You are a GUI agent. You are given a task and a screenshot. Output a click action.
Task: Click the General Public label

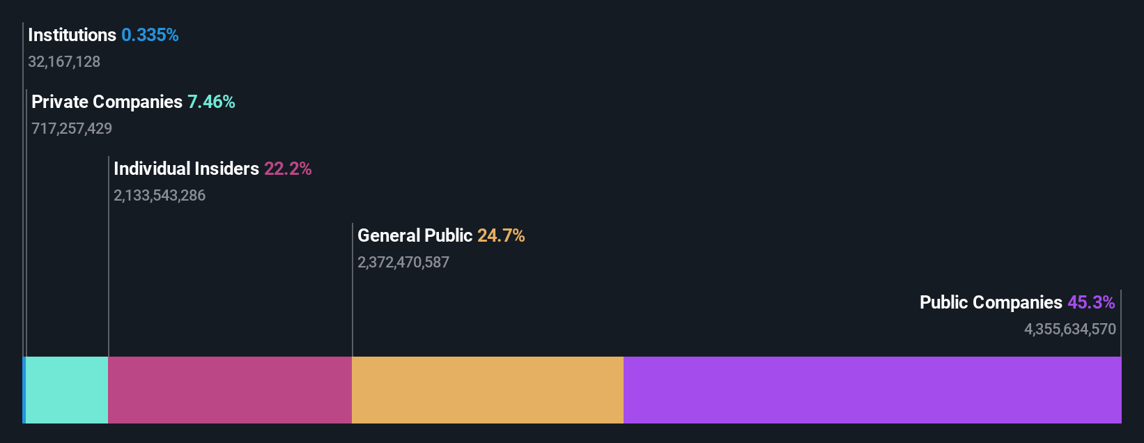[415, 235]
